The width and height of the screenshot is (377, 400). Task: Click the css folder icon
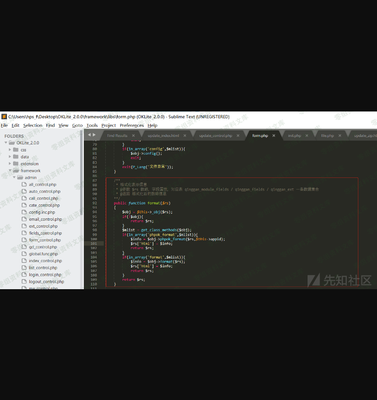[16, 150]
